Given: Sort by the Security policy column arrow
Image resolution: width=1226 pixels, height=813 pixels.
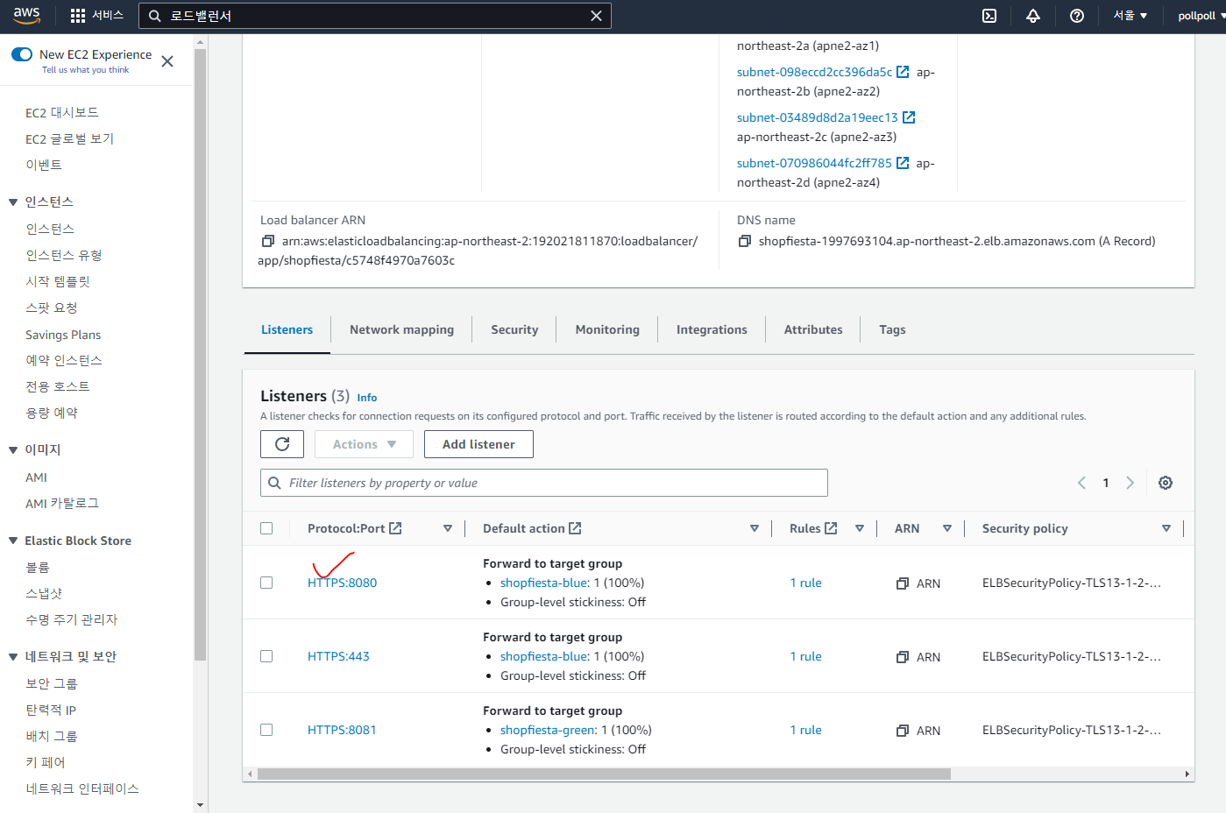Looking at the screenshot, I should pos(1166,528).
